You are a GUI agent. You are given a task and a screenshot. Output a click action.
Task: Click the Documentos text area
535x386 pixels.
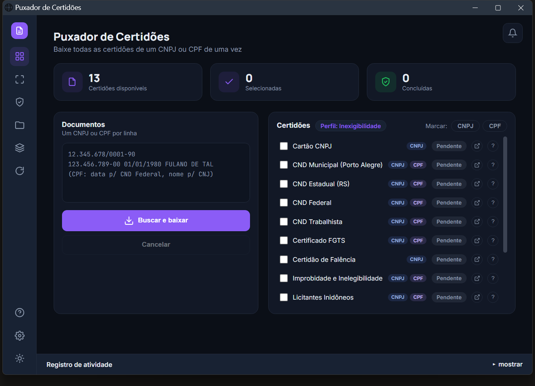click(156, 173)
